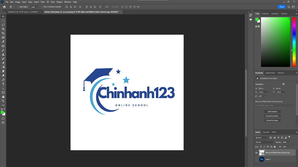Open the Auto-Select Layer dropdown
This screenshot has height=167, width=298.
pos(35,7)
